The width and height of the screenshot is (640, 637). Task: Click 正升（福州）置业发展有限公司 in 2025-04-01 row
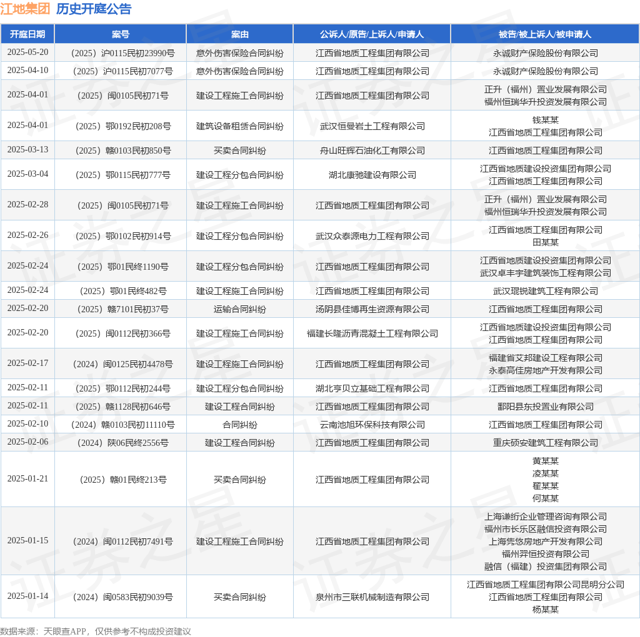tap(545, 89)
